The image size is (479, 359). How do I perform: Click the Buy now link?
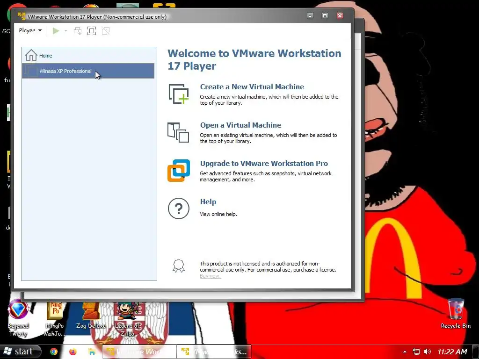[210, 276]
